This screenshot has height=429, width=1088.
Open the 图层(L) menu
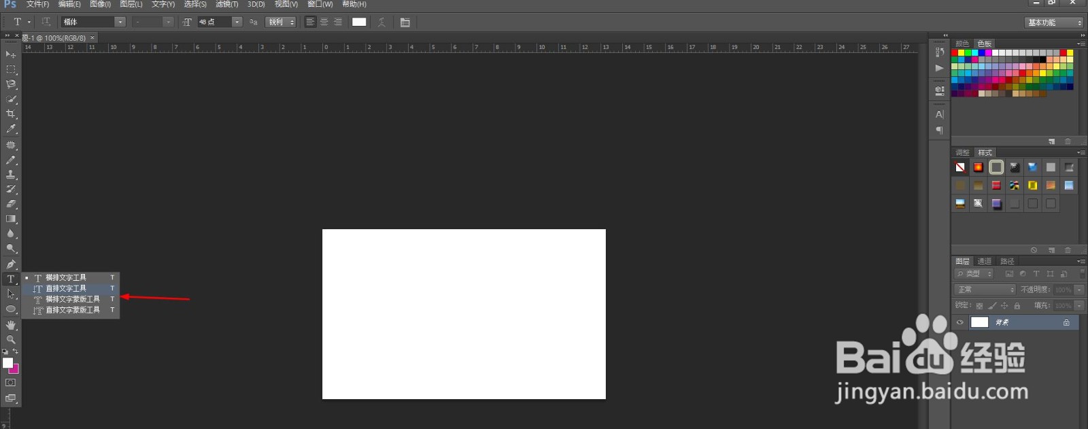coord(131,4)
